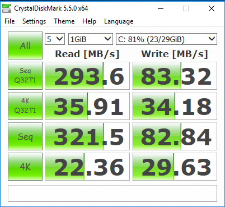Open the Settings menu
The height and width of the screenshot is (207, 225).
[34, 21]
